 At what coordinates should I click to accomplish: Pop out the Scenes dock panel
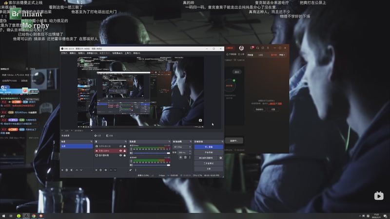point(91,142)
